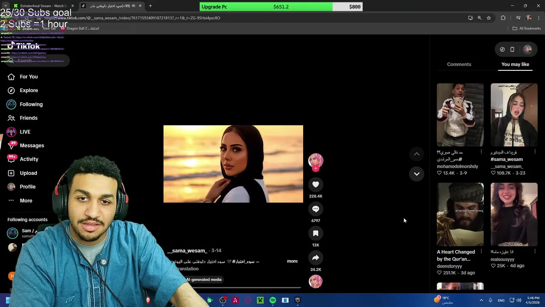Screen dimensions: 545x307
Task: Open the Upload page
Action: pos(29,173)
